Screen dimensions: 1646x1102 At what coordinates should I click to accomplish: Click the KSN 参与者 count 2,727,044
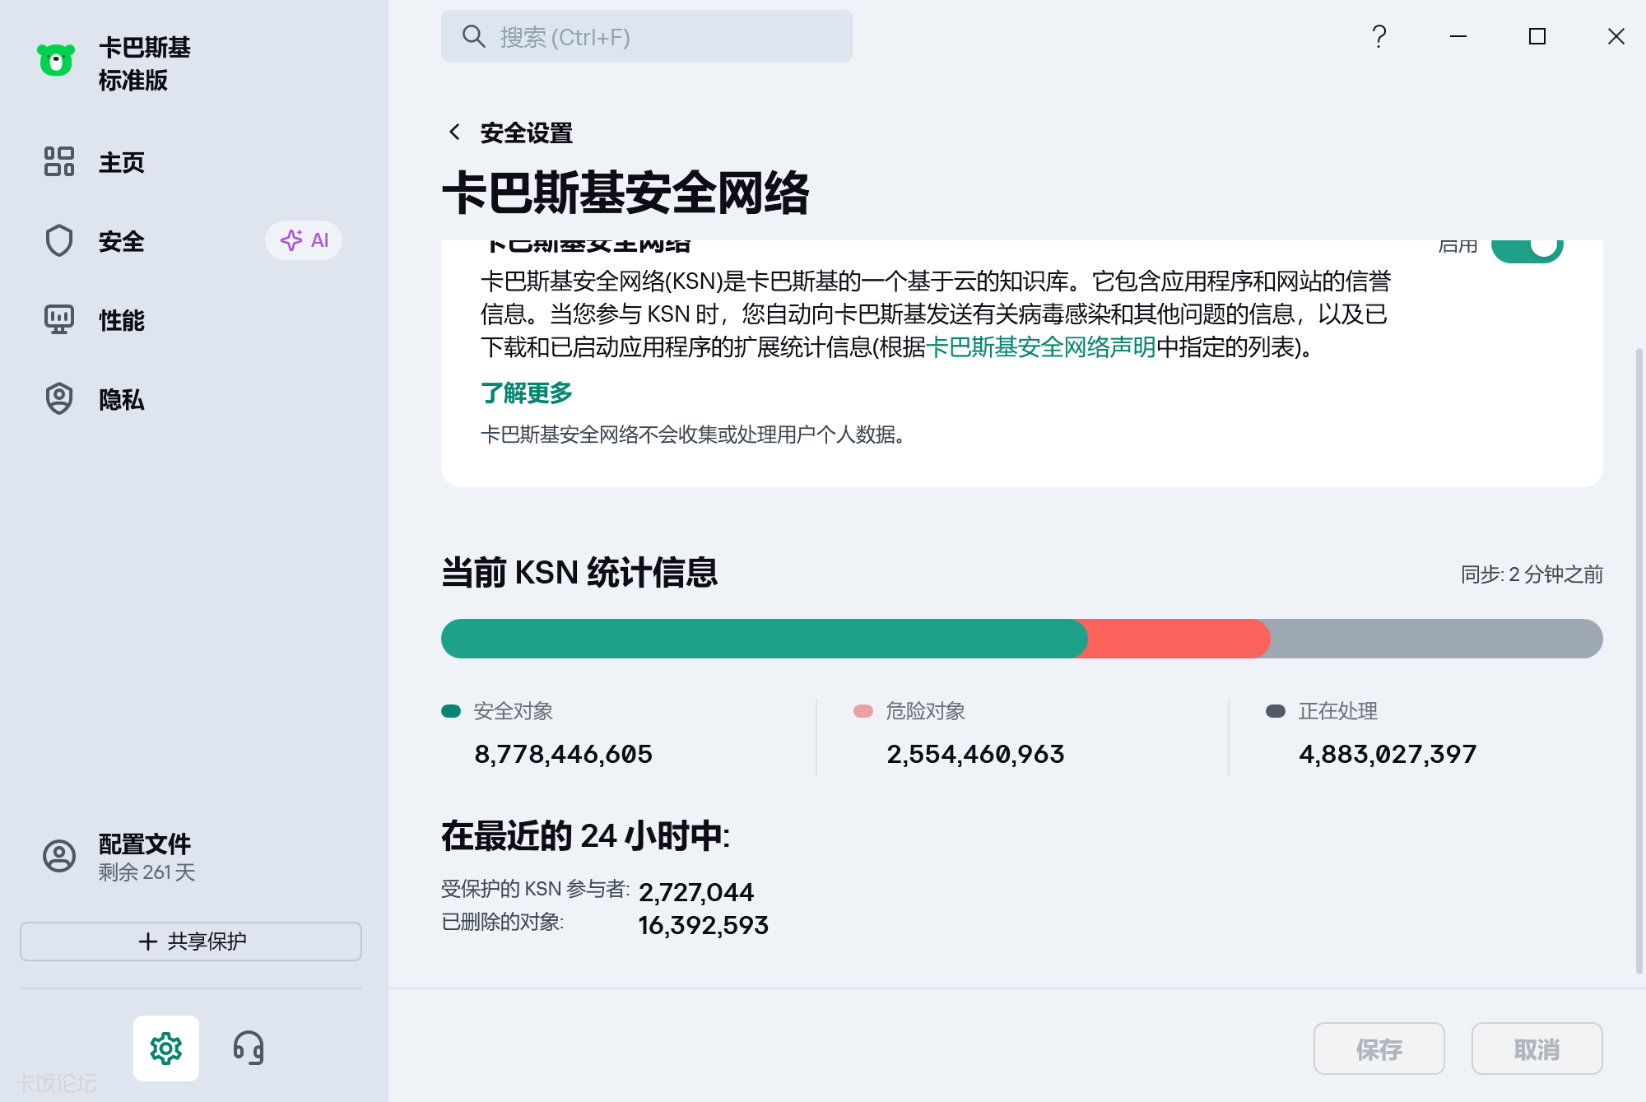tap(696, 892)
